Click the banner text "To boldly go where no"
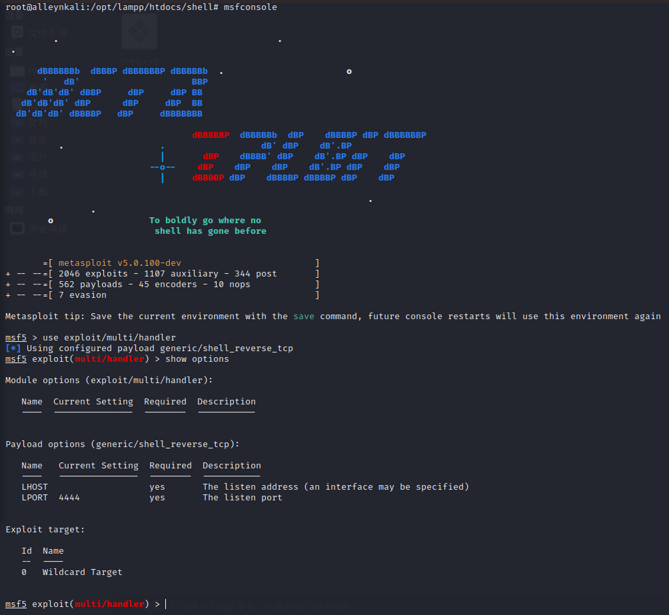This screenshot has height=615, width=669. click(205, 221)
